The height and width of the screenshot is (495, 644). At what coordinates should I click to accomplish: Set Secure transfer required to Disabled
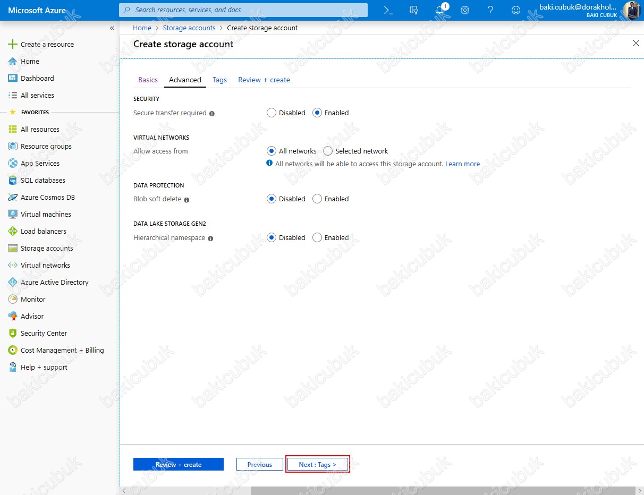[x=272, y=113]
